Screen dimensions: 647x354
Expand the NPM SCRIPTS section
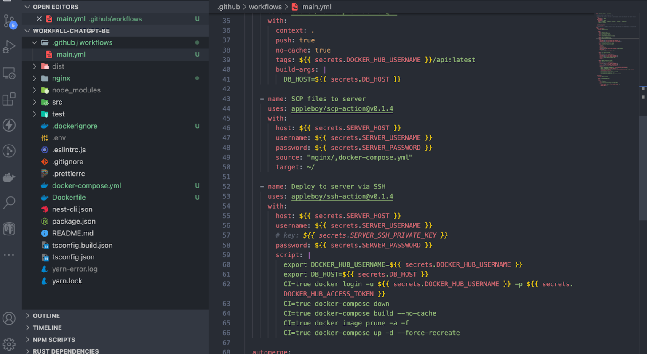[x=53, y=340]
